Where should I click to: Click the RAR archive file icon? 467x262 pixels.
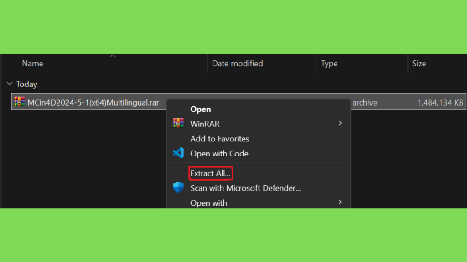point(19,102)
